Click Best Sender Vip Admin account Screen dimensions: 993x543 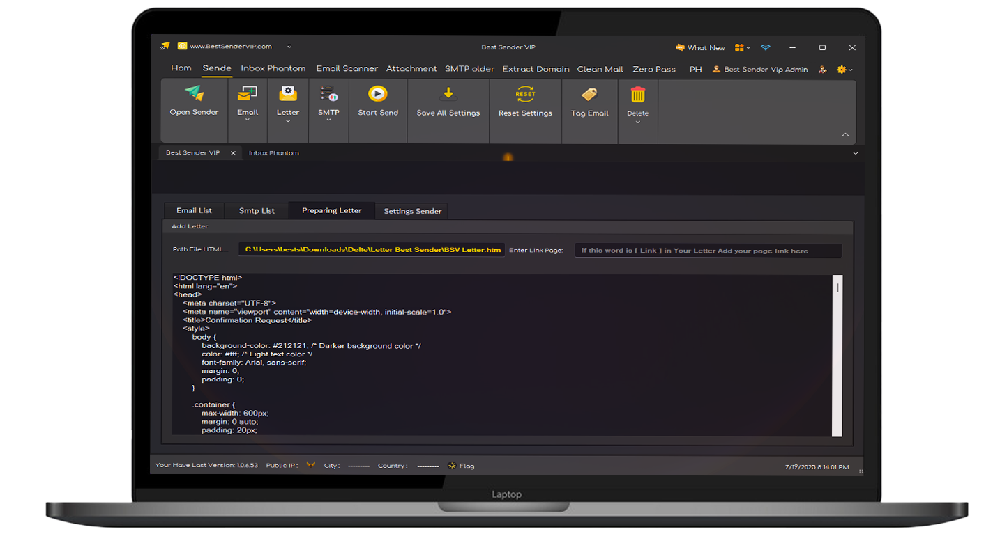pyautogui.click(x=760, y=70)
